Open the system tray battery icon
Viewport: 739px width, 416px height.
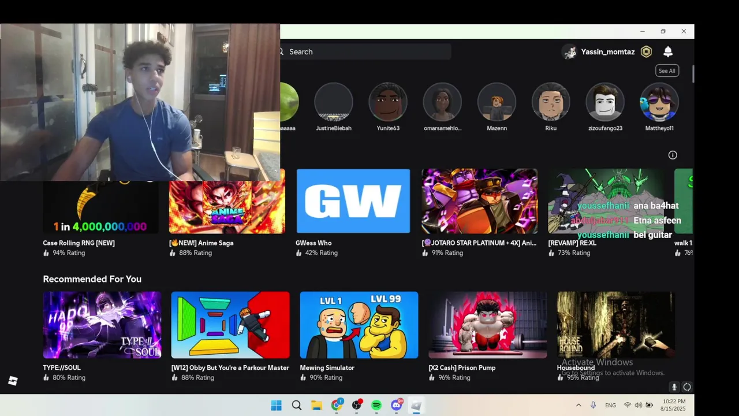click(650, 406)
